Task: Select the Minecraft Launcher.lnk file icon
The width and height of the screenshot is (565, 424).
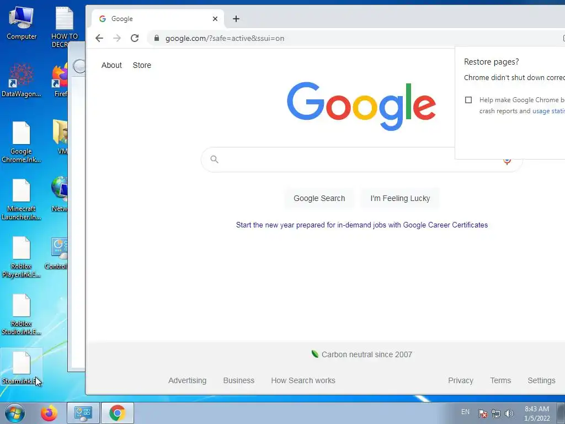Action: tap(22, 199)
